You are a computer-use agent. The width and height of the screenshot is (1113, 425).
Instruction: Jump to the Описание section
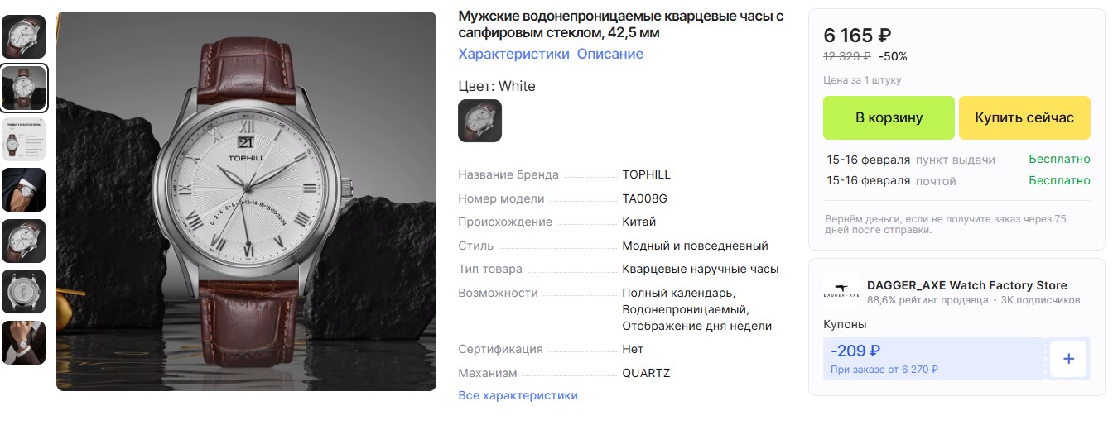[610, 54]
